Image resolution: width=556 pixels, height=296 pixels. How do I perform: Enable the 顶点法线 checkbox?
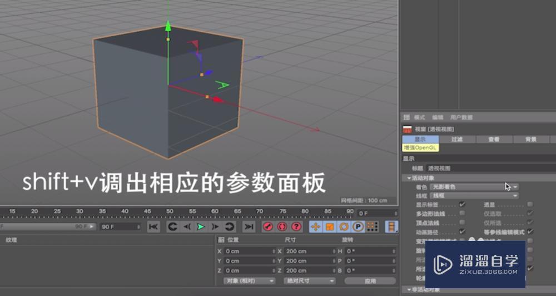click(461, 223)
